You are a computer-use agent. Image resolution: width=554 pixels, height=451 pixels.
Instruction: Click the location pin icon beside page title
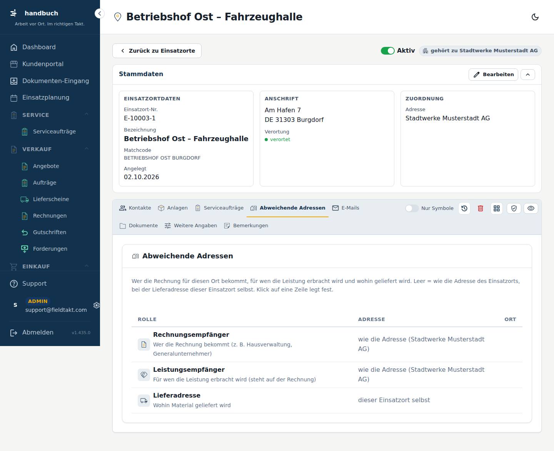(x=118, y=17)
